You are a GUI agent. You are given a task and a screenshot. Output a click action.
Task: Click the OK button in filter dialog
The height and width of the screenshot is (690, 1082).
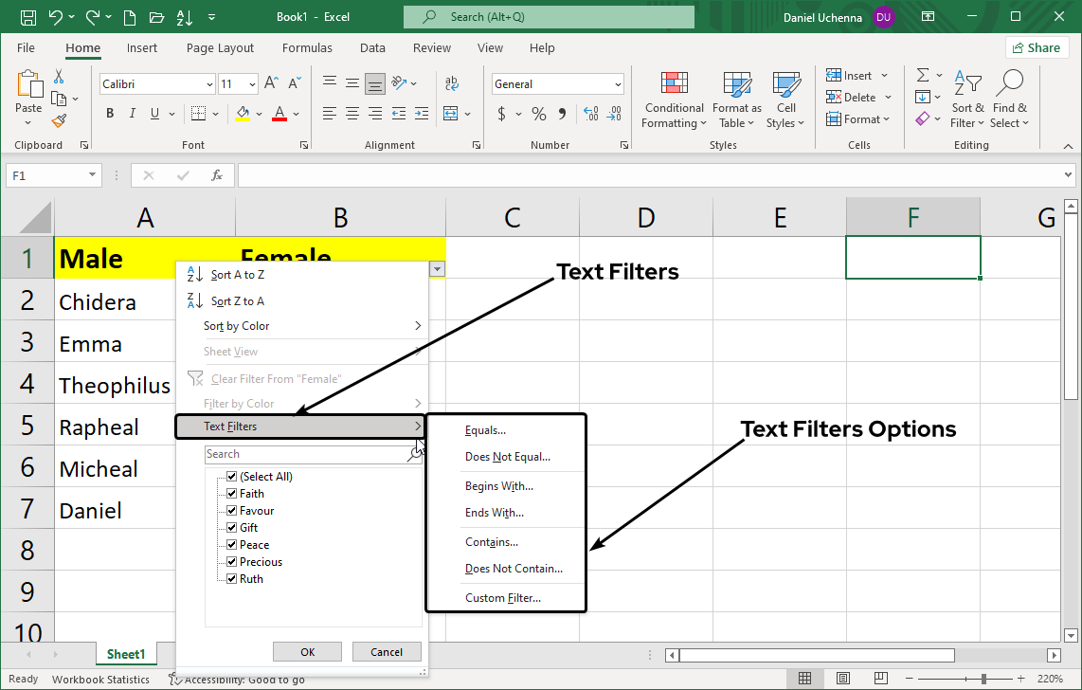point(307,651)
